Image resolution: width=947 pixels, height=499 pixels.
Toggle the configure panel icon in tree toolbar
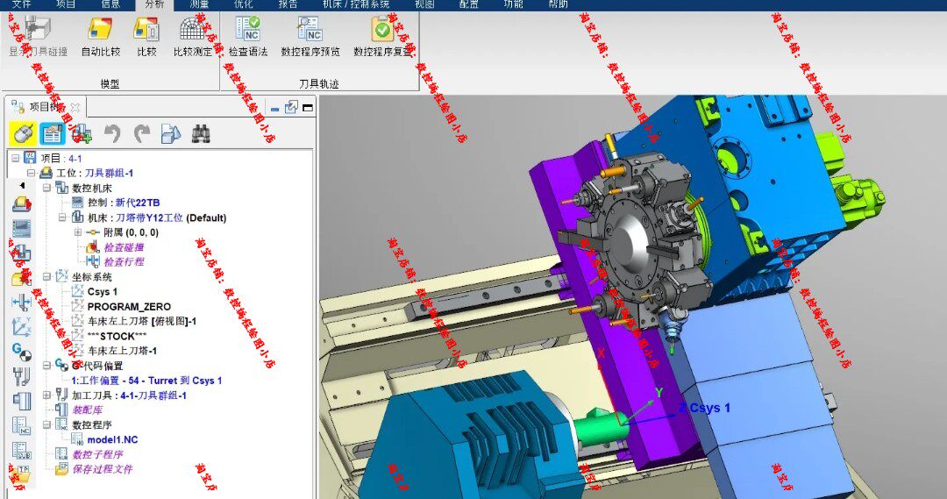point(53,133)
